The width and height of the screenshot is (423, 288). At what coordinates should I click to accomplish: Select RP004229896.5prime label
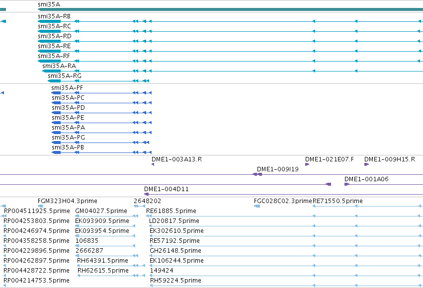click(36, 251)
